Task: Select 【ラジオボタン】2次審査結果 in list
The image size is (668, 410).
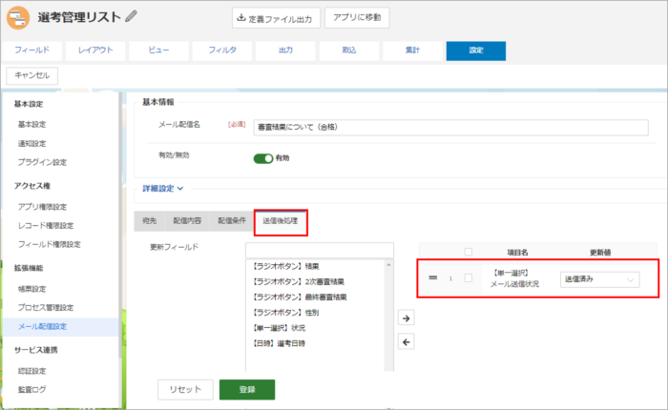Action: pos(298,281)
